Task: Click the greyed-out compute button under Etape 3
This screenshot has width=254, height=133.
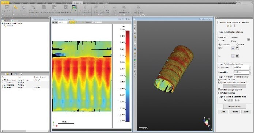Action: pyautogui.click(x=235, y=86)
